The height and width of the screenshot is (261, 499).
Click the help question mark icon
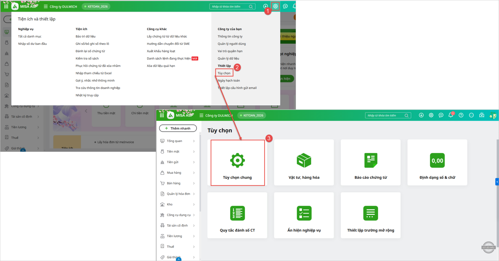[461, 115]
